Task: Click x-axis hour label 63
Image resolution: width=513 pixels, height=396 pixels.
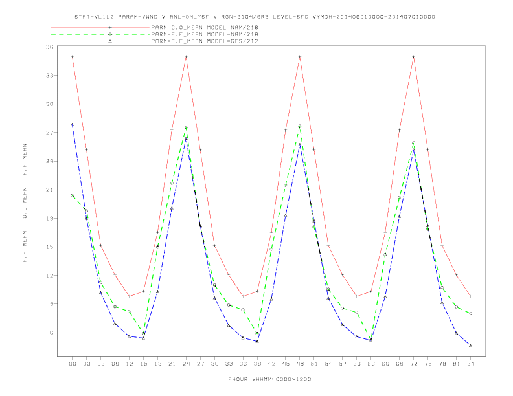Action: click(371, 364)
